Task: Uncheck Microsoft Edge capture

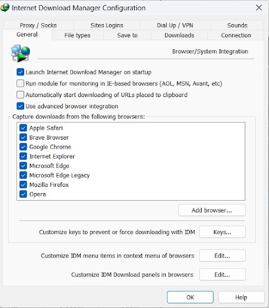Action: tap(23, 166)
